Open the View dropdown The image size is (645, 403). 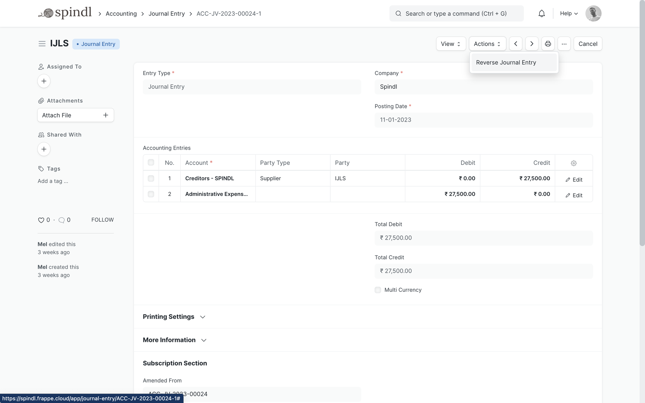coord(451,44)
